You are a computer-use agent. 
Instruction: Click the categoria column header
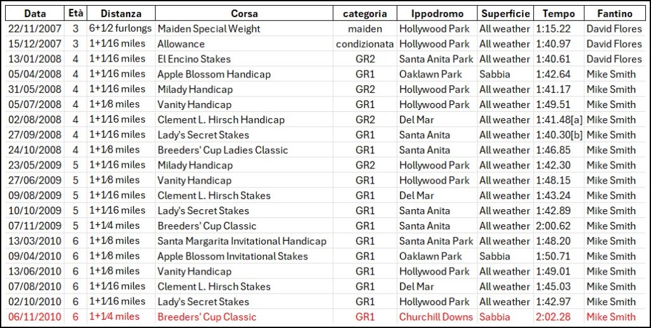[365, 13]
